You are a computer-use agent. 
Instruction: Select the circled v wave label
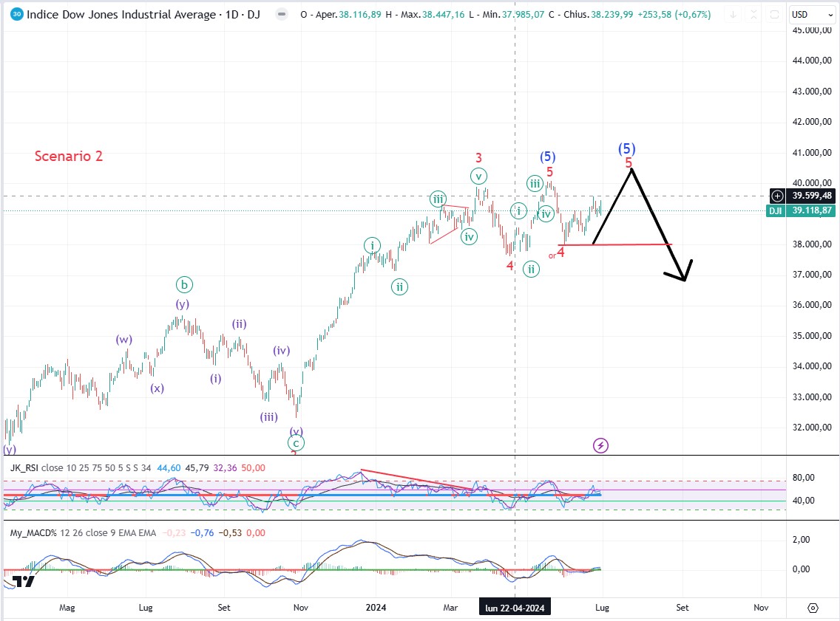[x=478, y=176]
